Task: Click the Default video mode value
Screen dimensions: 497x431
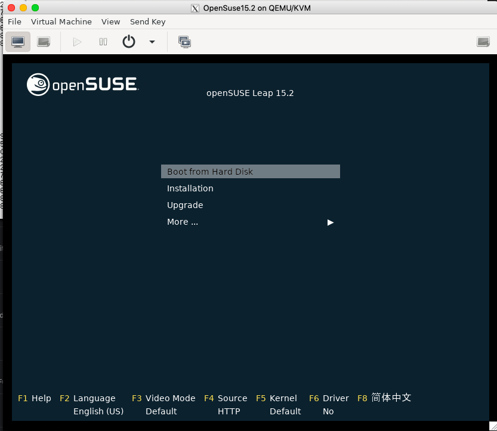Action: (x=161, y=411)
